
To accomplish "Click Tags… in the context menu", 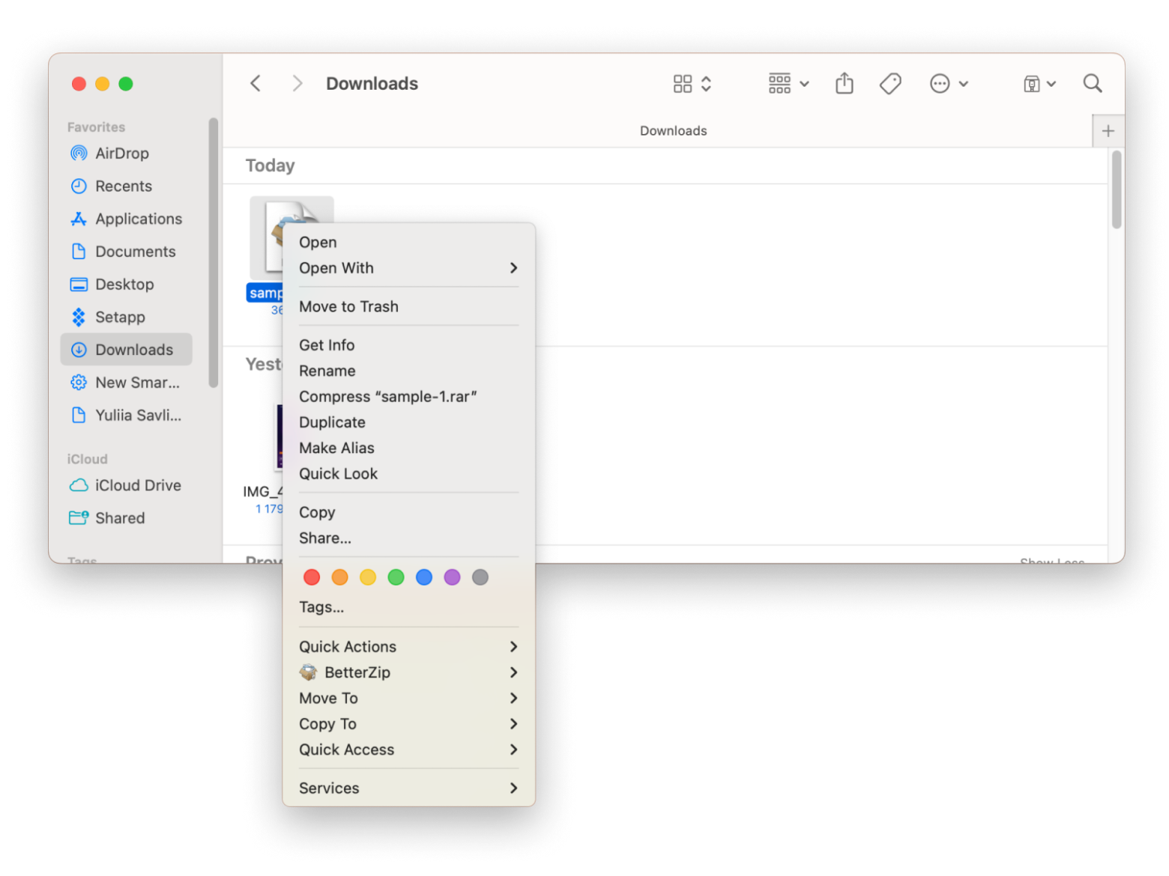I will pyautogui.click(x=321, y=606).
